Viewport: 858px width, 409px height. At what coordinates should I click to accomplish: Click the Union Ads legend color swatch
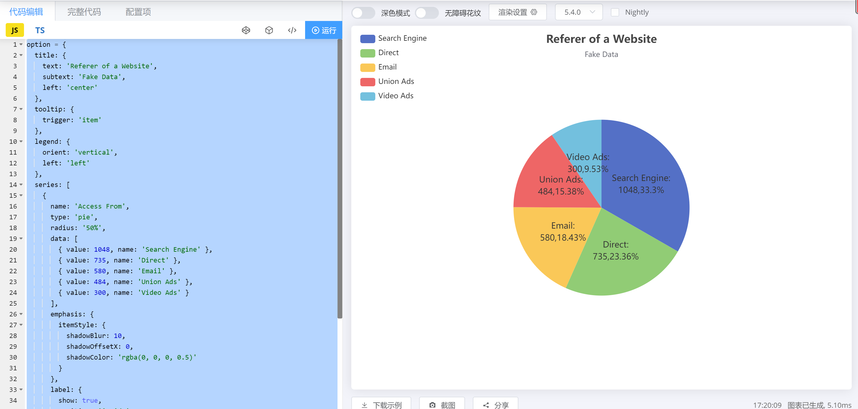coord(367,82)
